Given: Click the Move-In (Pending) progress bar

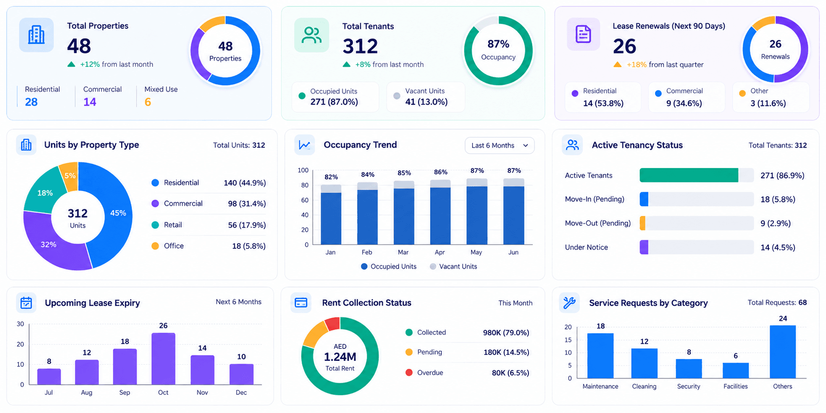Looking at the screenshot, I should coord(697,199).
